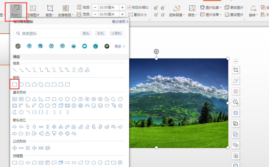The image size is (269, 167).
Task: Collapse the picture side toolbar minus button
Action: (x=236, y=61)
